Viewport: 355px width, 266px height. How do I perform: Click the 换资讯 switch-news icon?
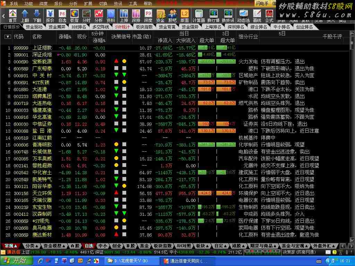pyautogui.click(x=228, y=16)
